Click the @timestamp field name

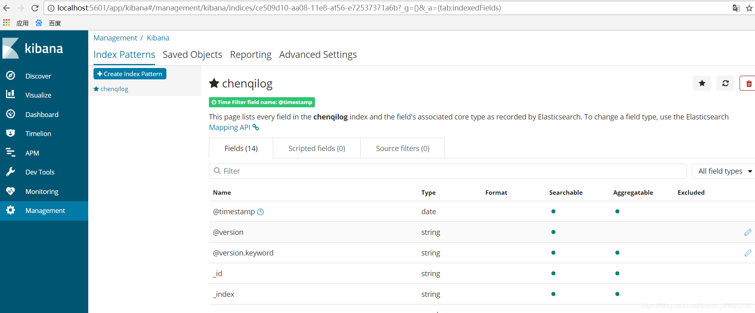(x=234, y=212)
